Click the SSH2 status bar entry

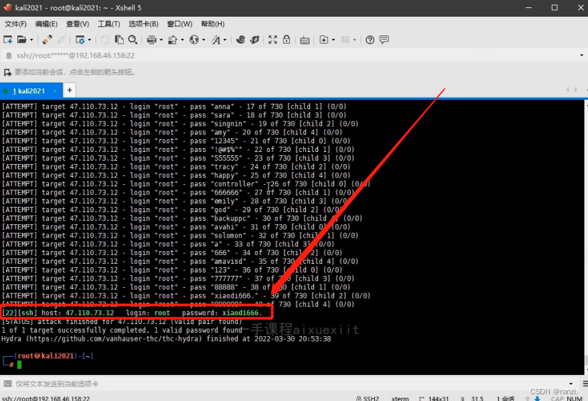(x=368, y=398)
